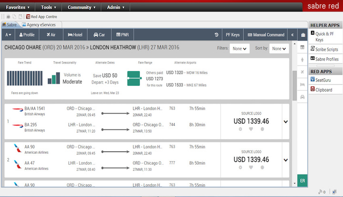Open Quick & PF Keys helper app

pos(324,37)
